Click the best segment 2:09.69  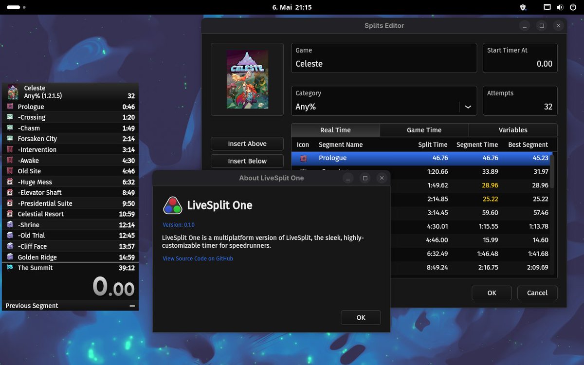tap(537, 267)
